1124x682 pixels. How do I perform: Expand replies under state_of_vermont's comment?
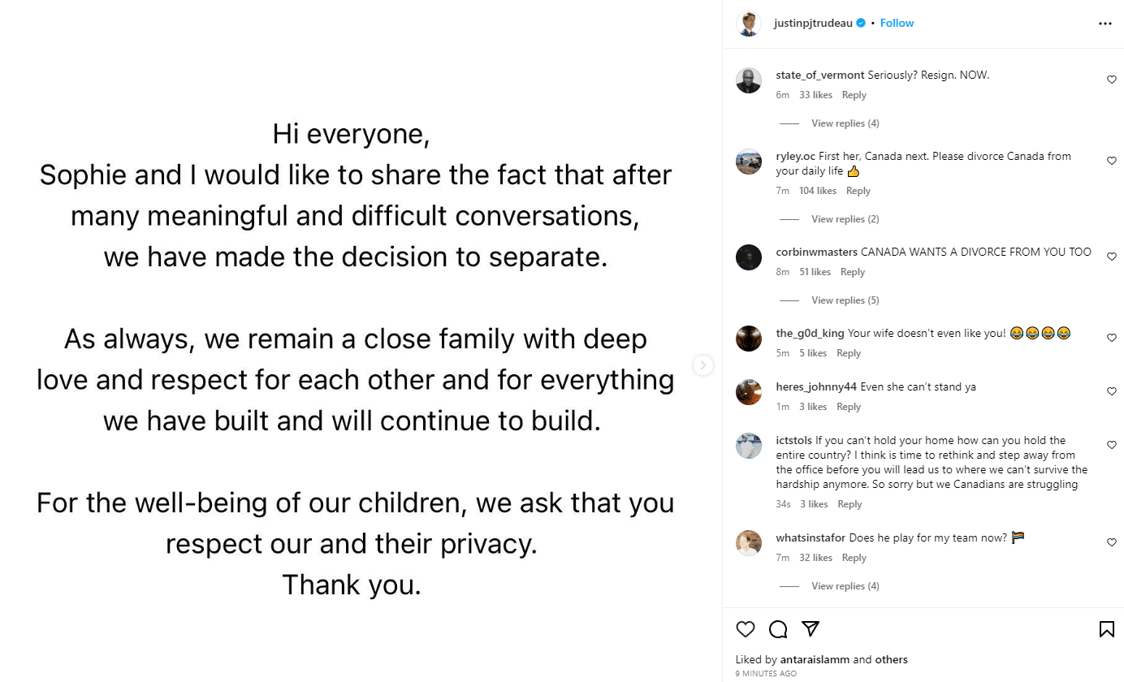pyautogui.click(x=845, y=123)
